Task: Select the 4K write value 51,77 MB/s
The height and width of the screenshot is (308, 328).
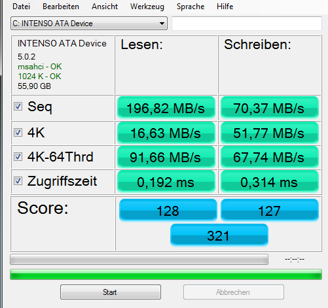Action: [x=270, y=133]
